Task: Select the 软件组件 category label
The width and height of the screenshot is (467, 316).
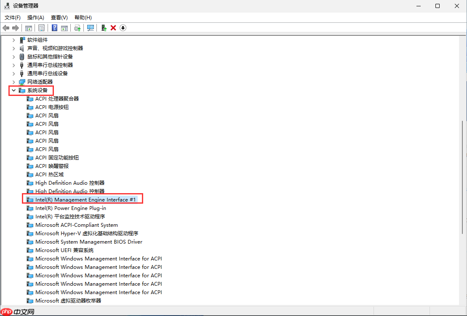Action: click(x=37, y=40)
